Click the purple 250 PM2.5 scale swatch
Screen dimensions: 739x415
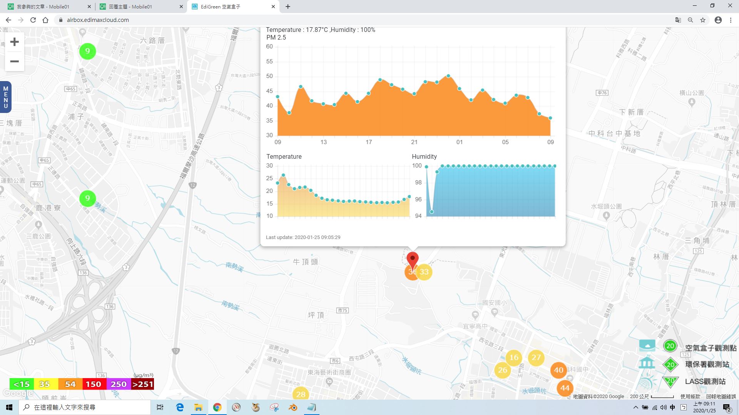119,384
